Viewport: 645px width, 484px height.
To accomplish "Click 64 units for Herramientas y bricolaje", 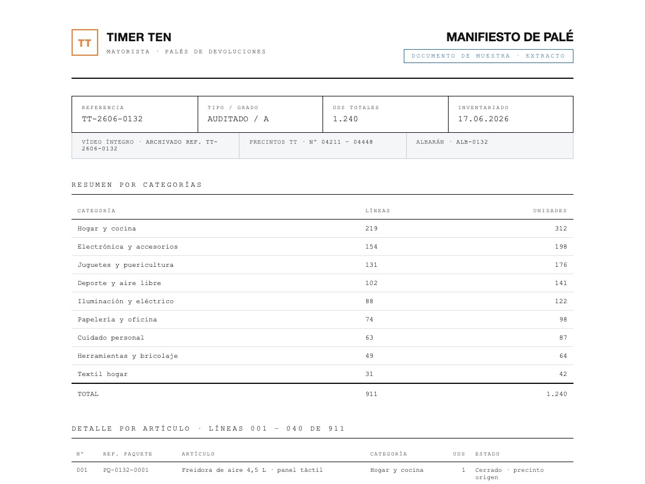I will click(563, 356).
